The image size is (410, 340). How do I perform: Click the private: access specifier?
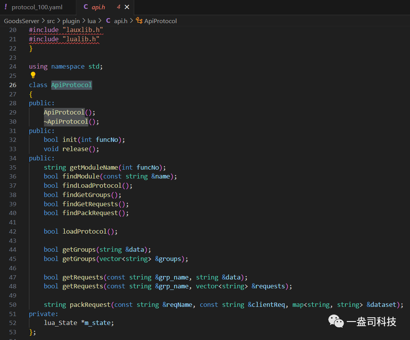pyautogui.click(x=44, y=314)
